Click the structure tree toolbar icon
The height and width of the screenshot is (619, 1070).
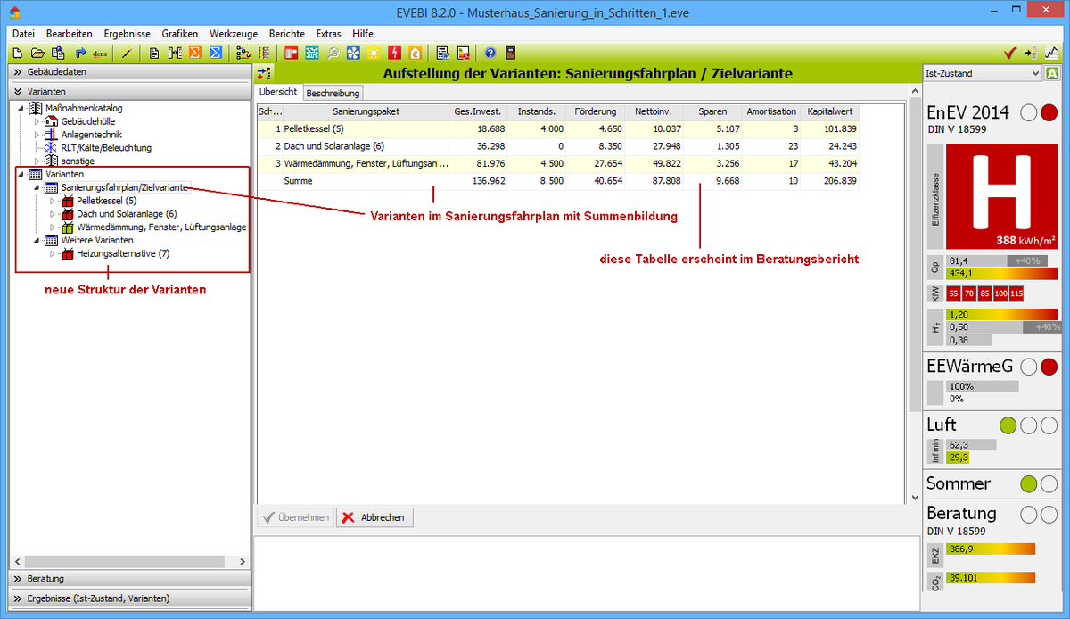[243, 53]
